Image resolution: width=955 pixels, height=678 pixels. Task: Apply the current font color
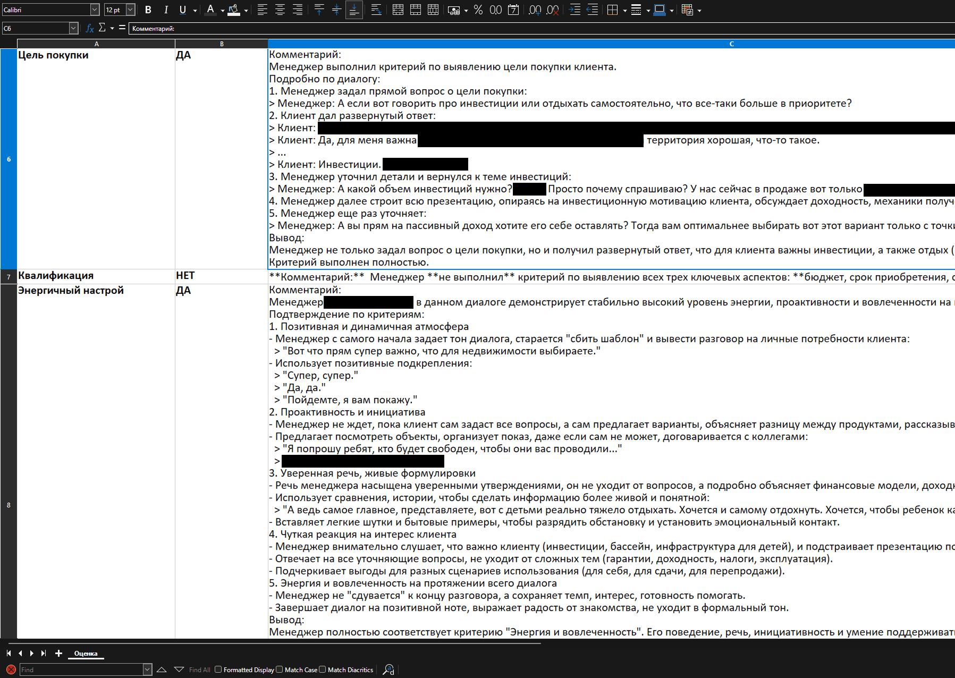tap(210, 10)
